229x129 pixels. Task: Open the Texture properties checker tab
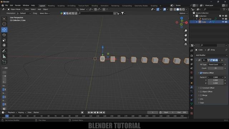(192, 113)
